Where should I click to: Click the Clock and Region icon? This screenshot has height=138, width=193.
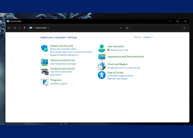[102, 66]
